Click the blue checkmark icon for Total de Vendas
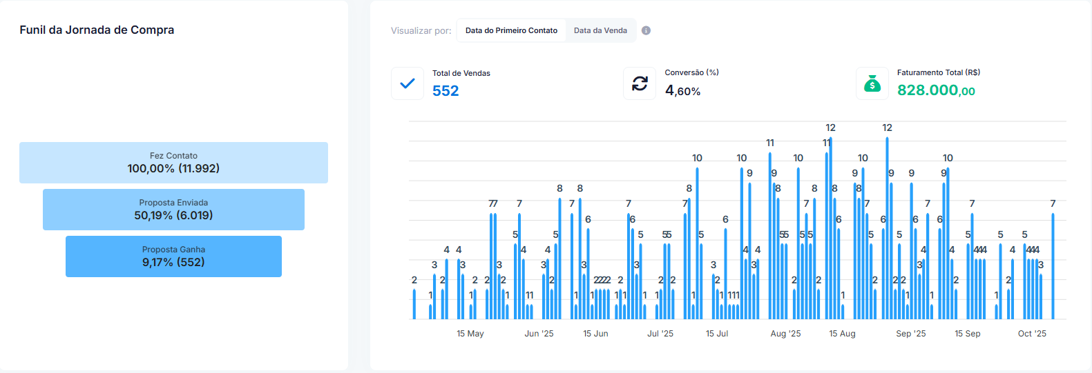The width and height of the screenshot is (1092, 373). click(408, 83)
